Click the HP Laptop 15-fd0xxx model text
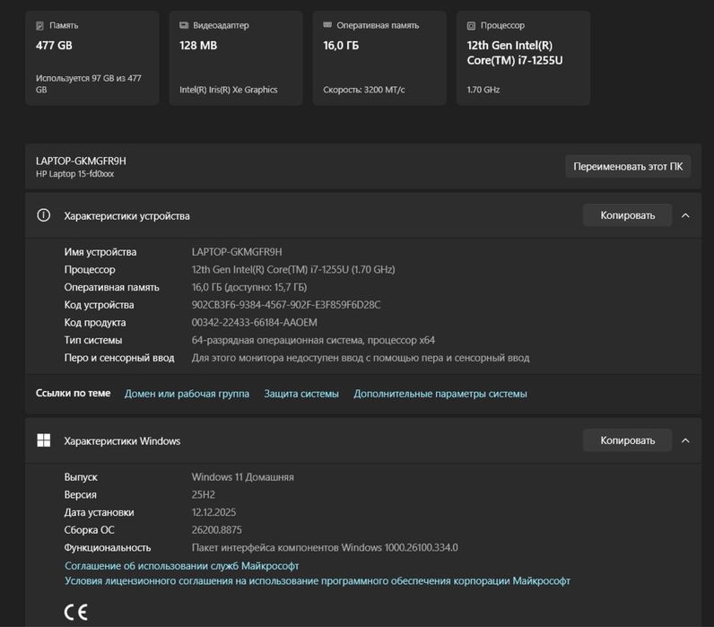This screenshot has width=714, height=627. coord(75,174)
